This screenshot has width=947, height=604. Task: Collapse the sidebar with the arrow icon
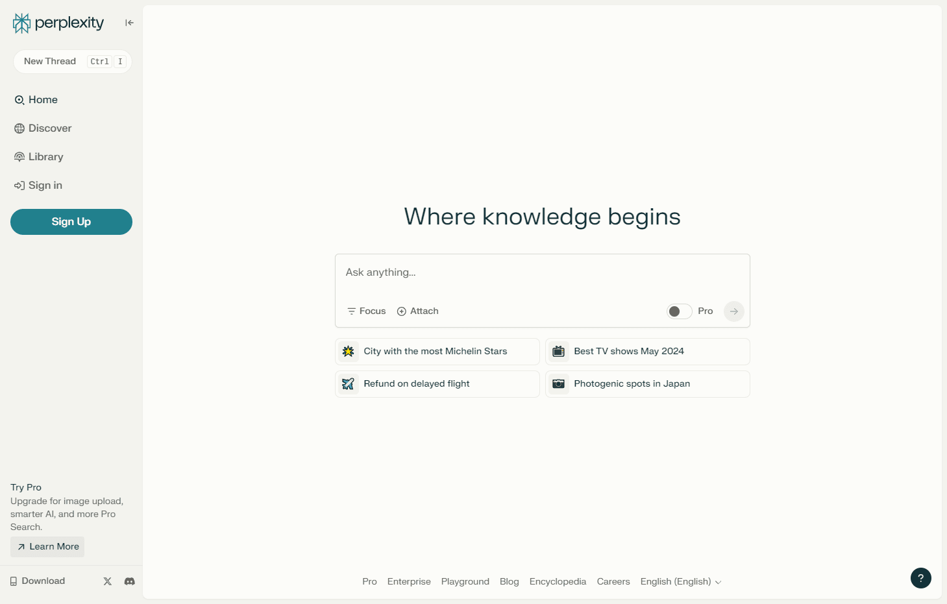(x=129, y=23)
